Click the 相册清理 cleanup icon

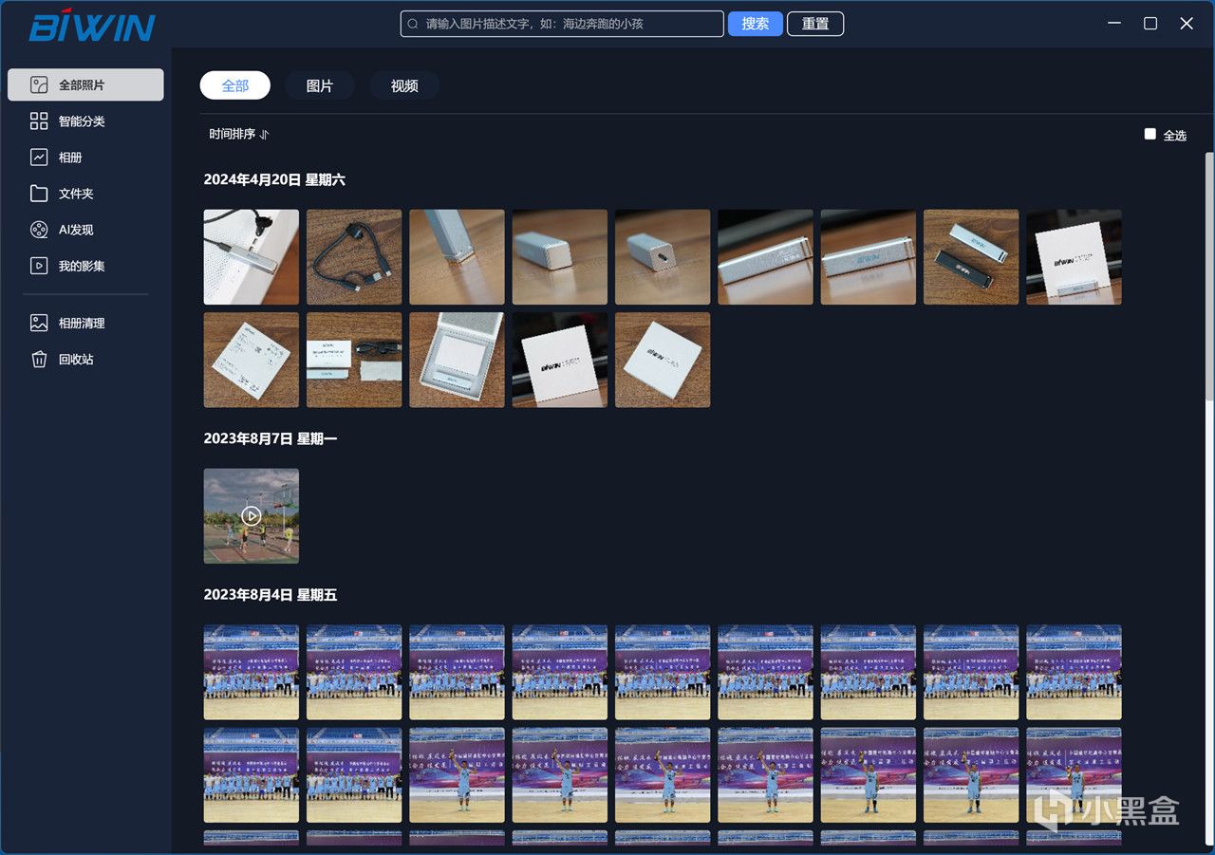pos(39,323)
